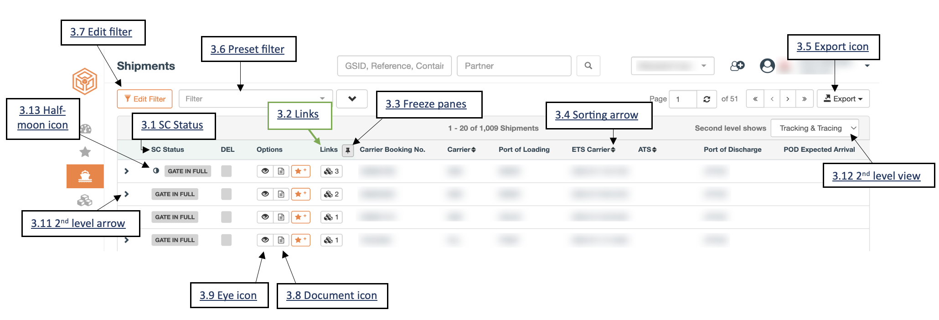This screenshot has height=320, width=939.
Task: Click star favorite button in first row
Action: click(301, 171)
